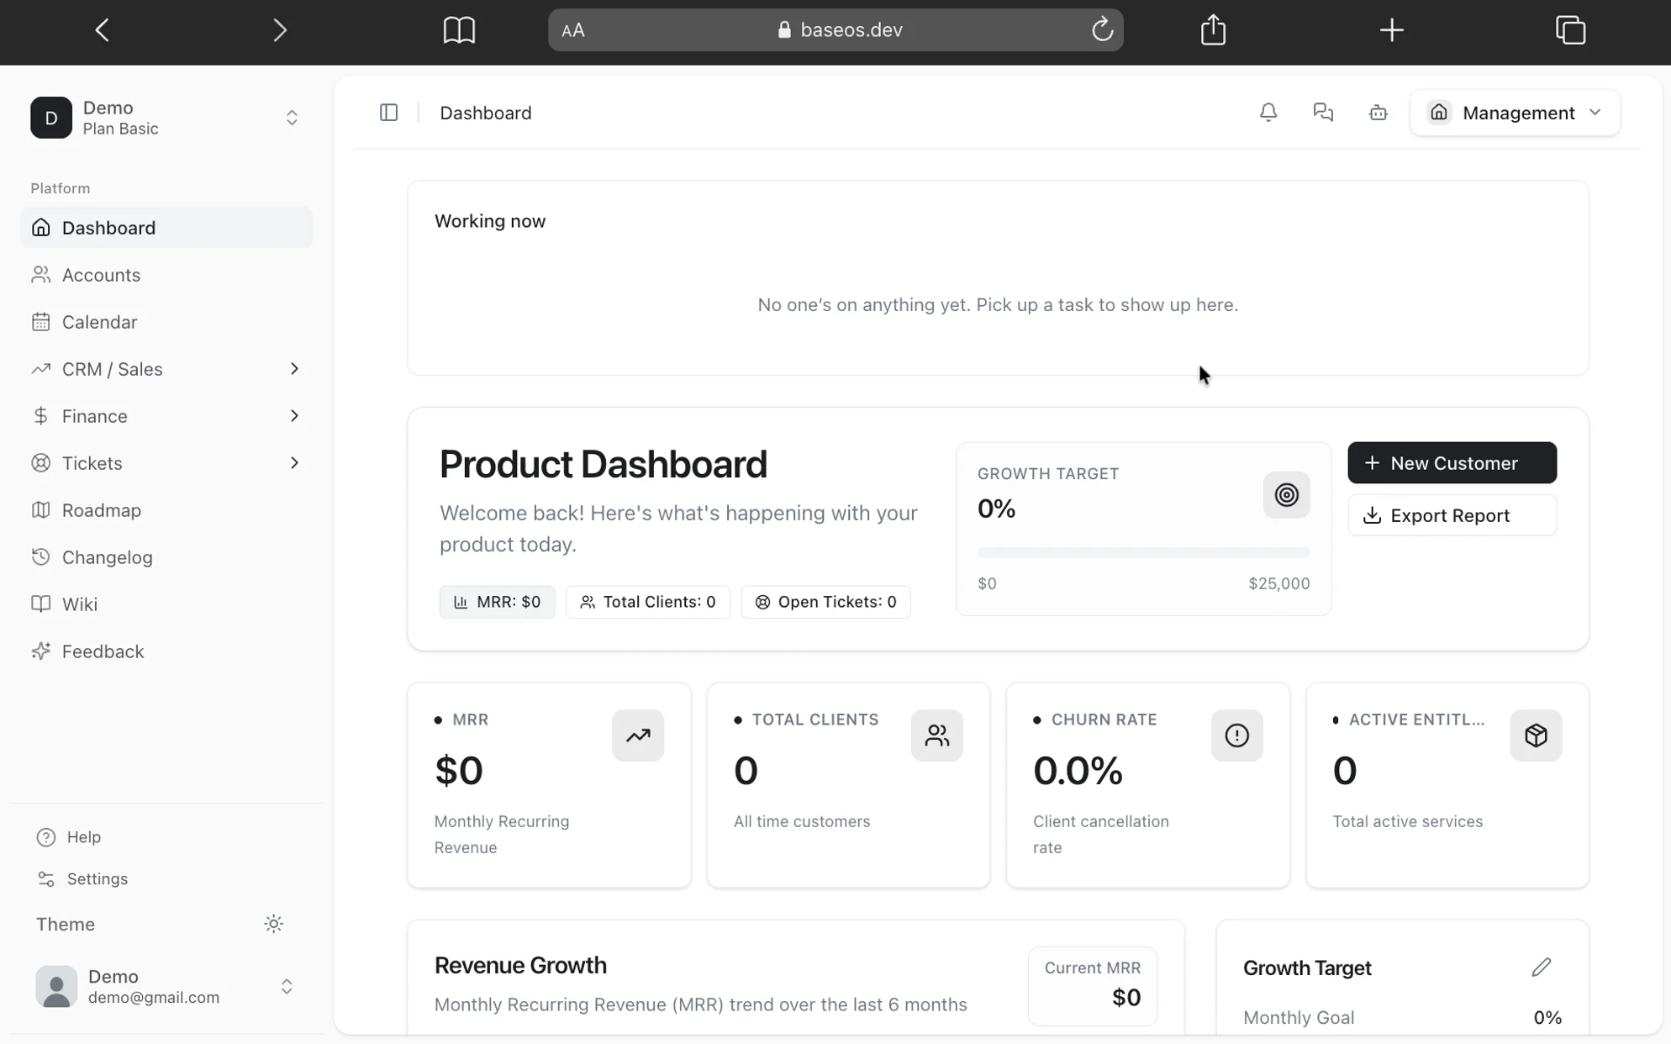The width and height of the screenshot is (1671, 1044).
Task: Open the chat messages icon
Action: [x=1323, y=113]
